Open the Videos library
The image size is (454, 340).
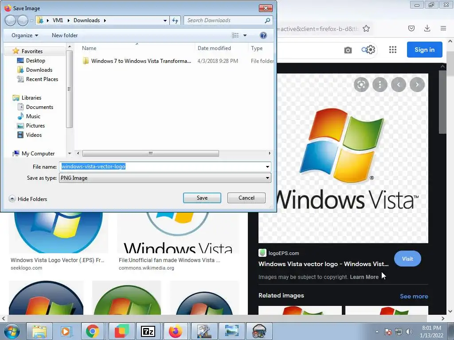(x=34, y=135)
